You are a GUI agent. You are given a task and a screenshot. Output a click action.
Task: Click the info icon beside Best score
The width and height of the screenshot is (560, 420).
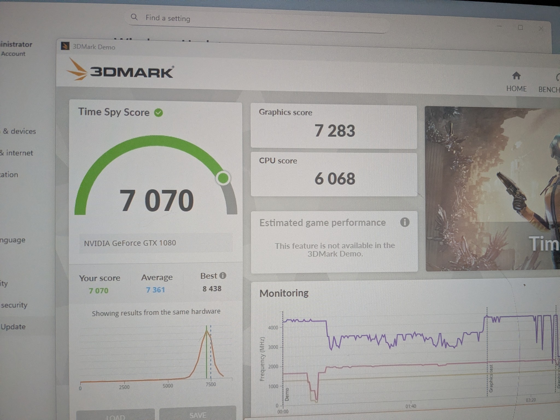223,275
